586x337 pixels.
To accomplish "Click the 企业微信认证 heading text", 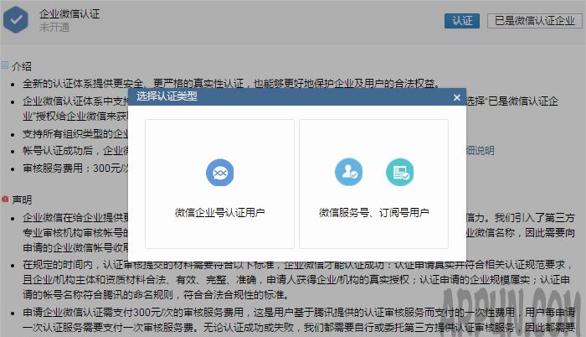I will tap(69, 14).
